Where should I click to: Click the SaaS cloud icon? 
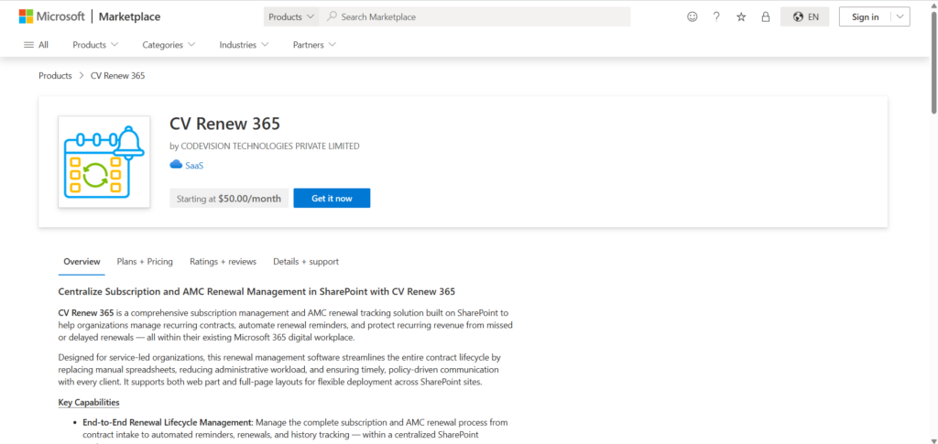176,165
